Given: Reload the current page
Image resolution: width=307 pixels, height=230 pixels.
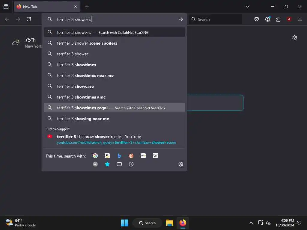Looking at the screenshot, I should (x=29, y=19).
